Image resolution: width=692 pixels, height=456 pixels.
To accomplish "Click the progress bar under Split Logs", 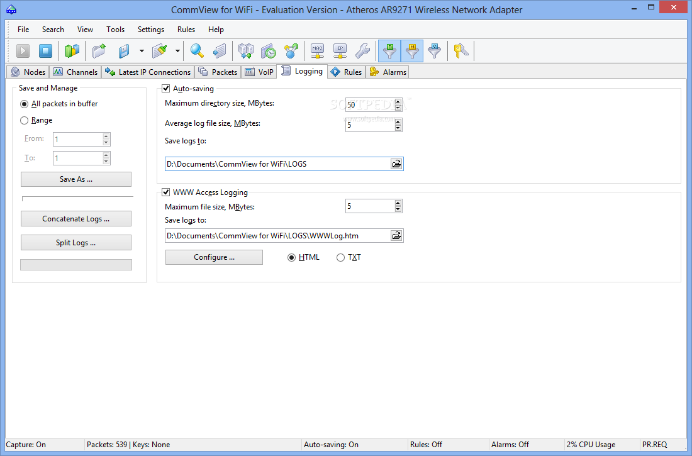I will (x=76, y=264).
